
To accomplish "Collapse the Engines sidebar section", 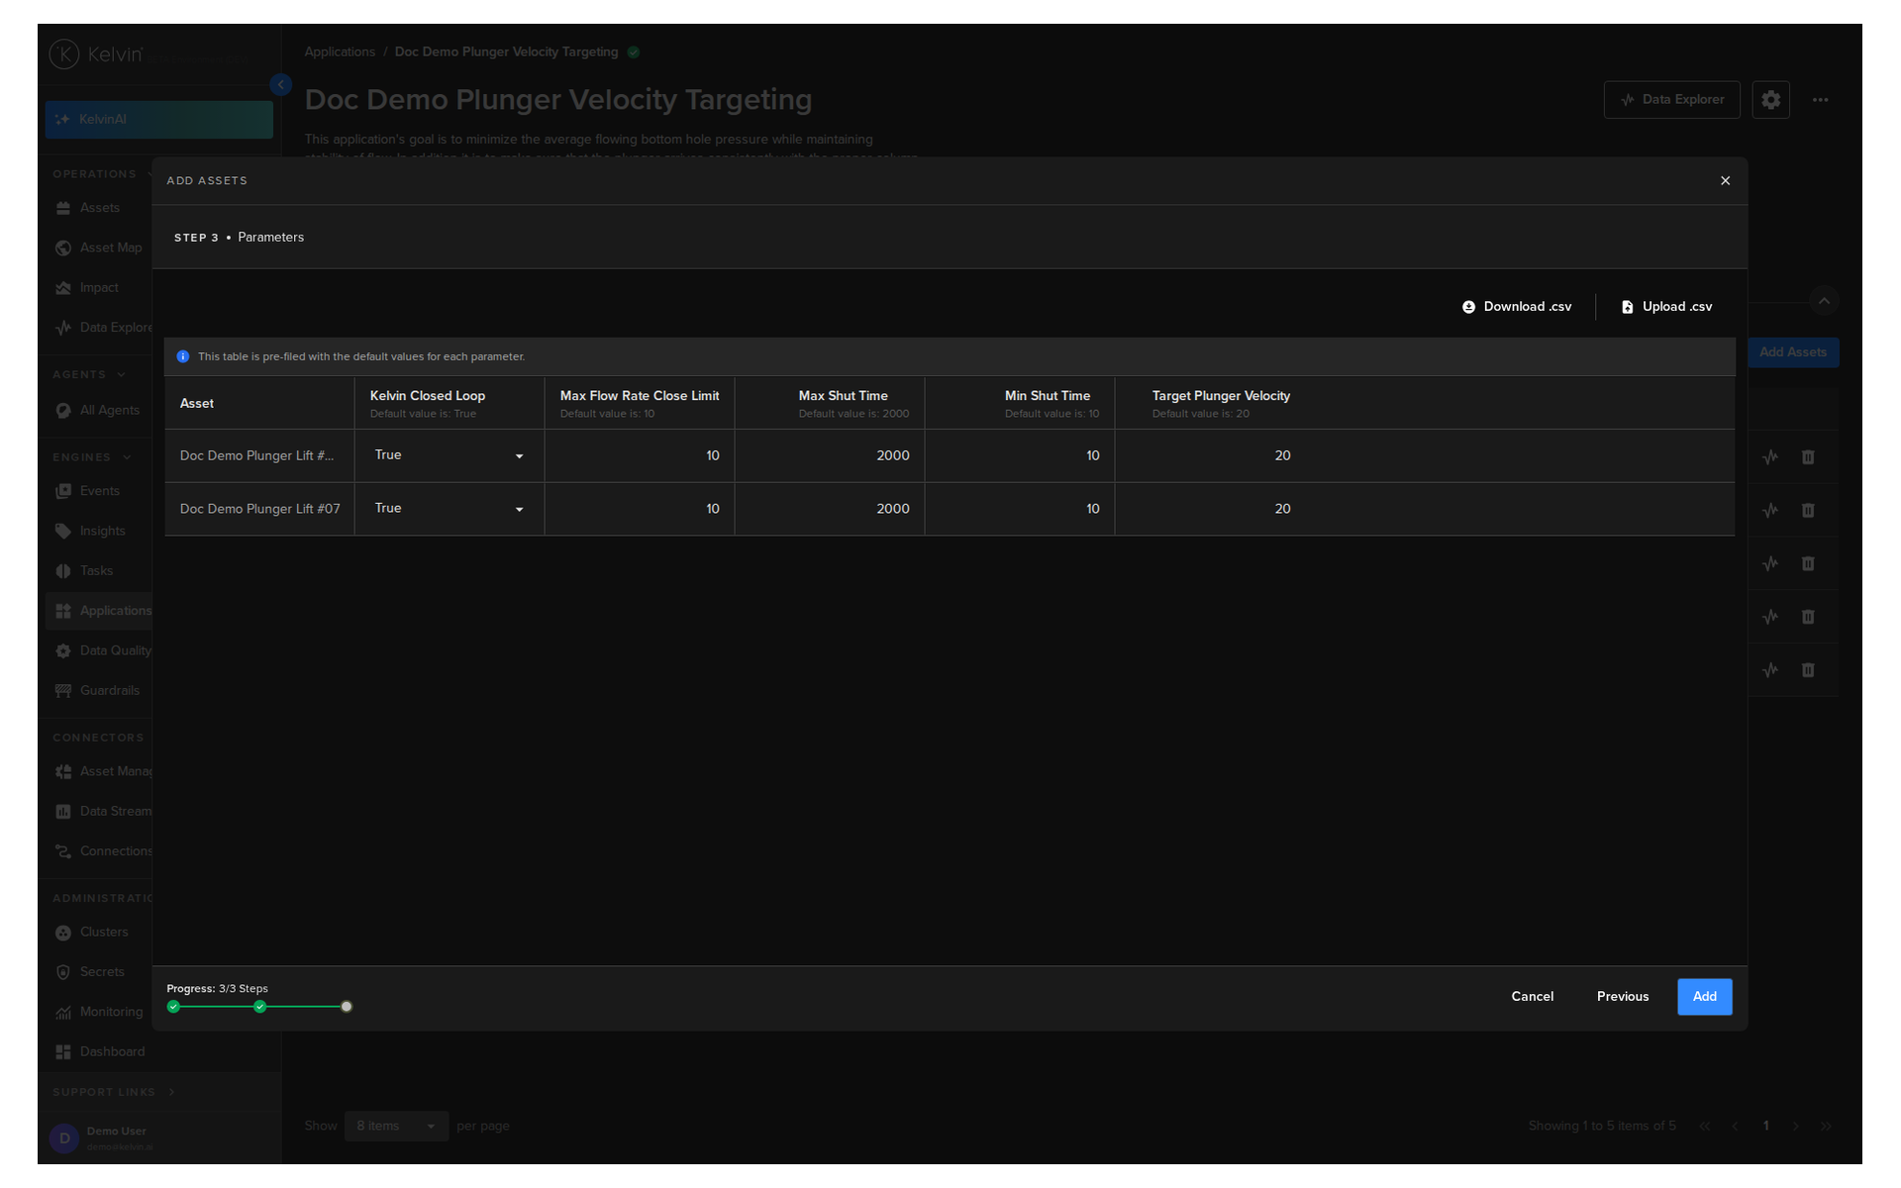I will click(x=127, y=457).
